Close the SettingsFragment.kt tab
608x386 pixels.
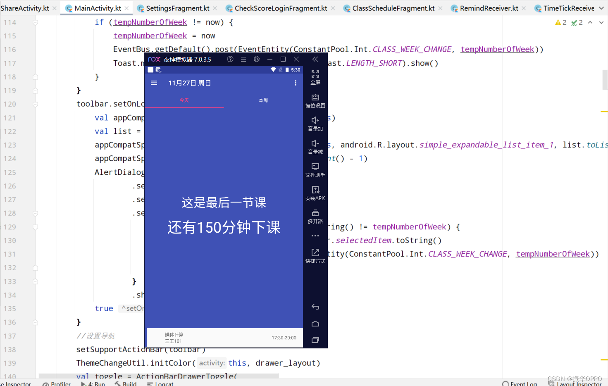pyautogui.click(x=215, y=8)
